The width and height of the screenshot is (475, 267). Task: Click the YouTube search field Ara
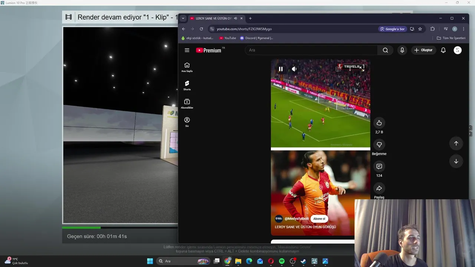(x=311, y=50)
